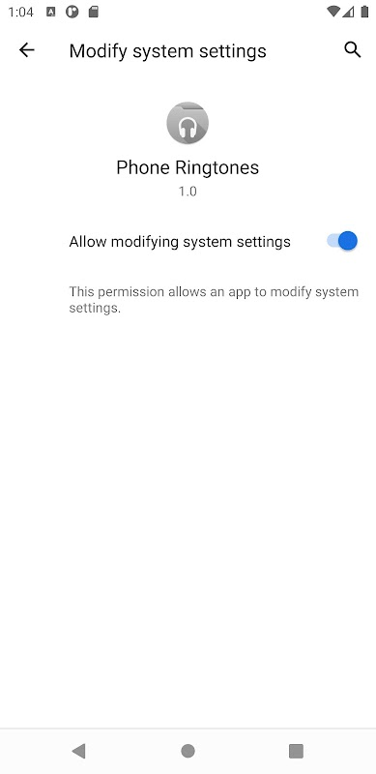Tap the letter A notification icon
376x774 pixels.
(x=50, y=12)
